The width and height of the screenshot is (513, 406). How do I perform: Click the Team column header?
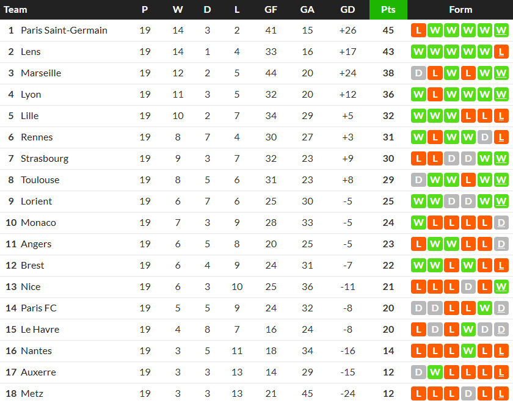click(x=16, y=10)
